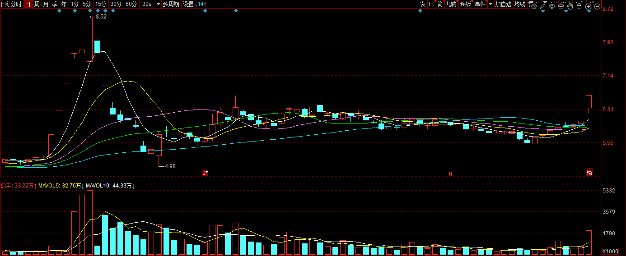
Task: Switch to the 月 monthly tab
Action: (x=46, y=4)
